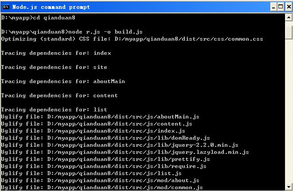Screen dimensions: 293x191
Task: Close the Node.js command prompt window
Action: [x=289, y=7]
